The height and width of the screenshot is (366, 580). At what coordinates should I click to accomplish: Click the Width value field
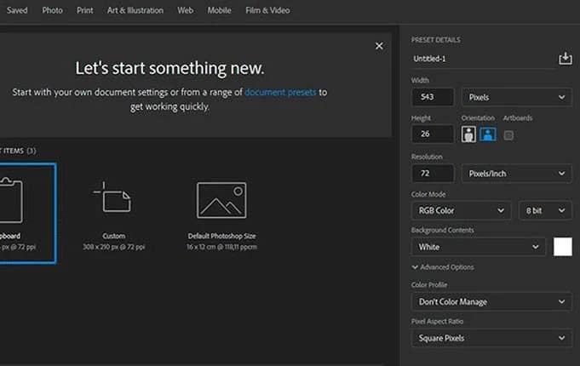coord(433,97)
